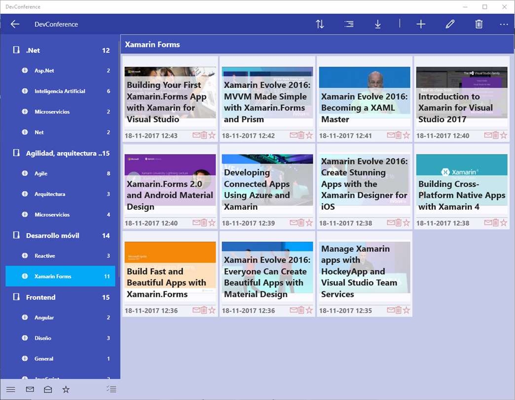Go back with the arrow button

pos(15,24)
